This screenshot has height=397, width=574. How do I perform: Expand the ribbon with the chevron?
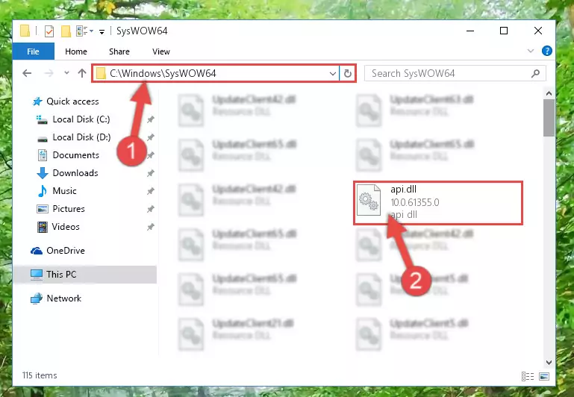click(x=531, y=51)
